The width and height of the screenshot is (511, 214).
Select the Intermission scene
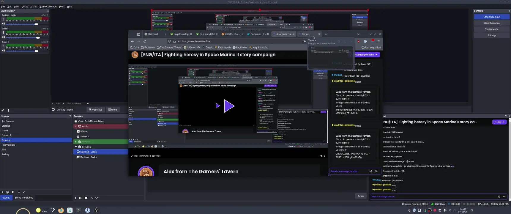click(8, 145)
